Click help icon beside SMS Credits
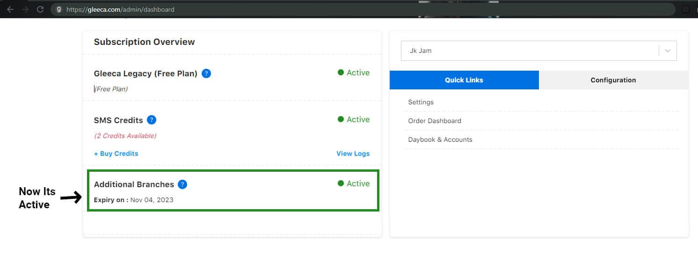Viewport: 698px width, 263px height. tap(152, 120)
